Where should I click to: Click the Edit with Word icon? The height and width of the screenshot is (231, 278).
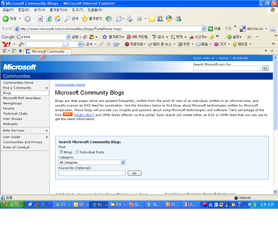tap(139, 19)
